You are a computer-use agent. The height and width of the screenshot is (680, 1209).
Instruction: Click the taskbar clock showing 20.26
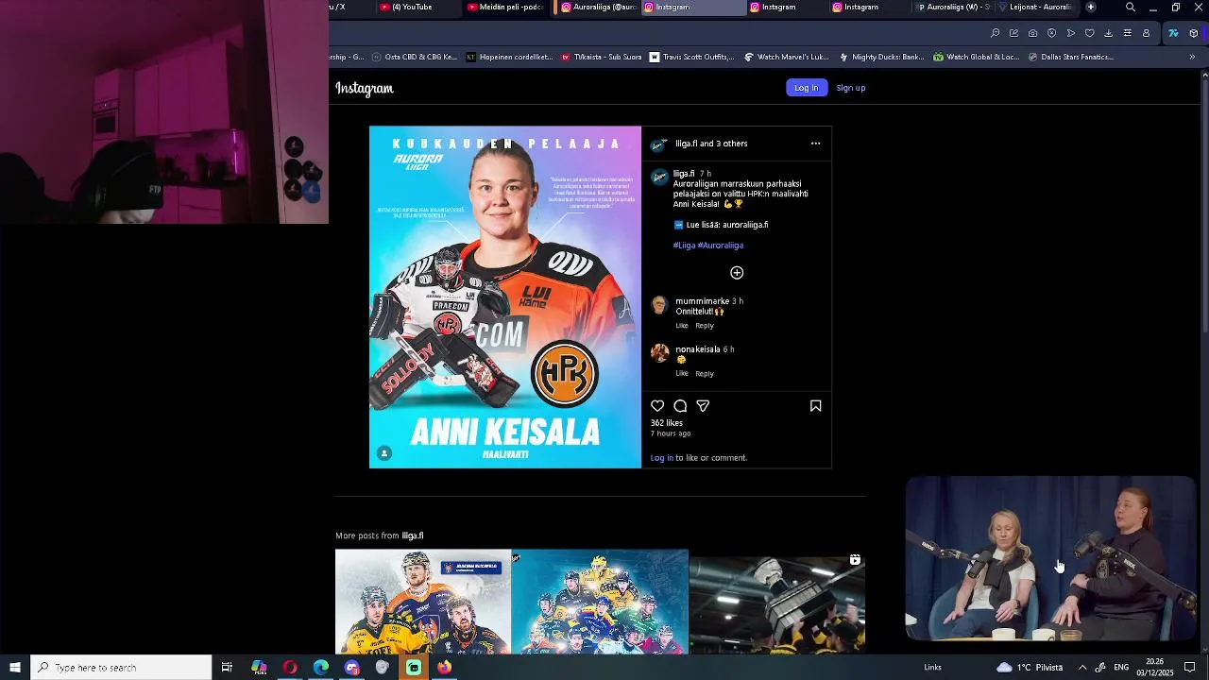tap(1154, 668)
